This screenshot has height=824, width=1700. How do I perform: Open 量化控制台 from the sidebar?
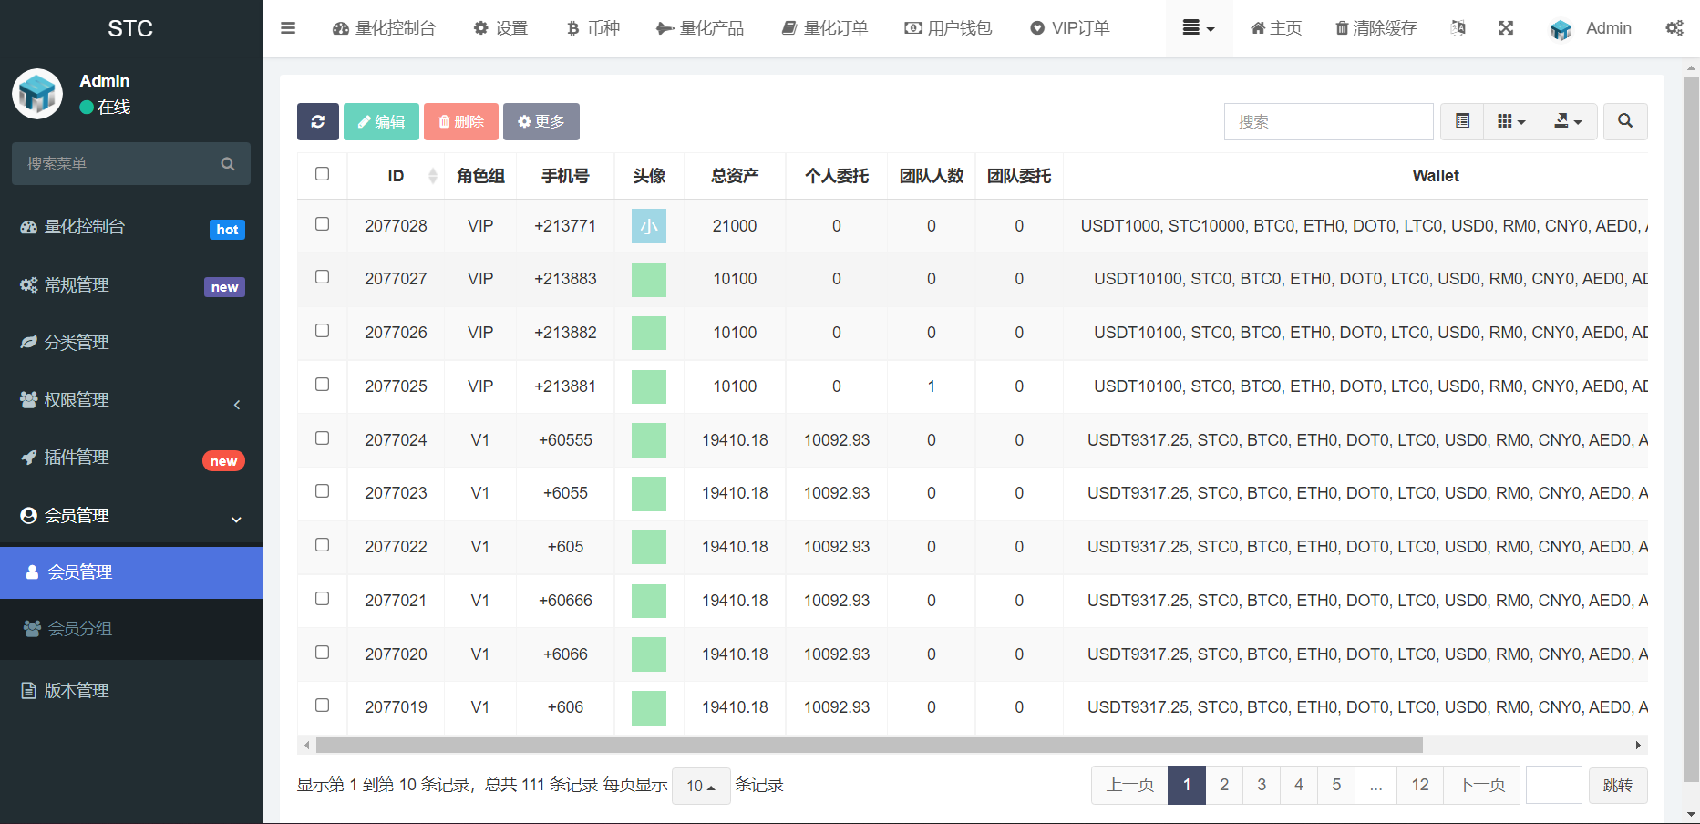click(x=131, y=227)
